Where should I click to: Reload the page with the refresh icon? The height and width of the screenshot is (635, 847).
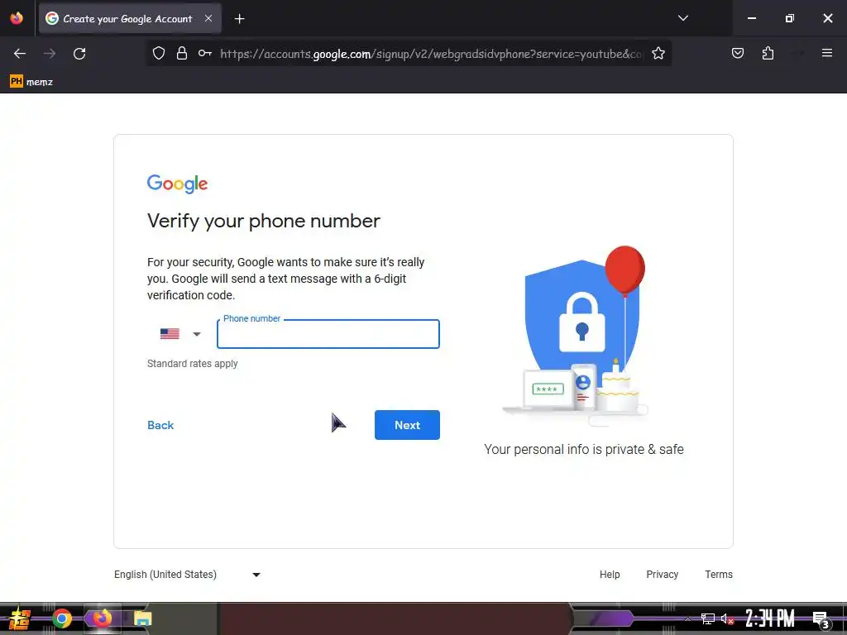[x=79, y=54]
